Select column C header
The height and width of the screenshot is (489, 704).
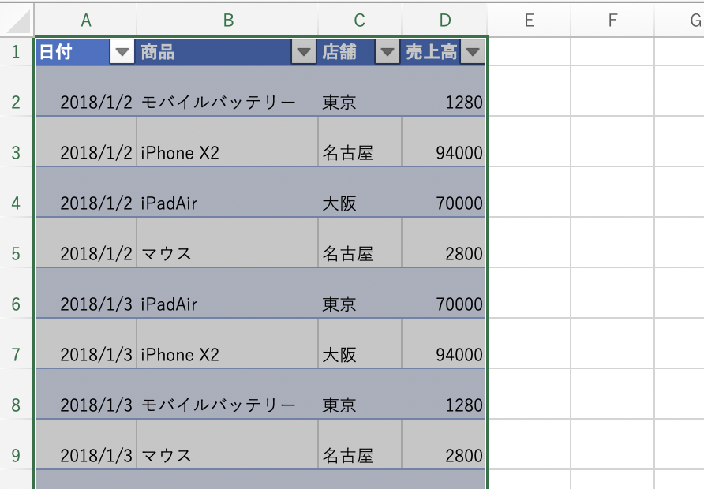pyautogui.click(x=359, y=21)
